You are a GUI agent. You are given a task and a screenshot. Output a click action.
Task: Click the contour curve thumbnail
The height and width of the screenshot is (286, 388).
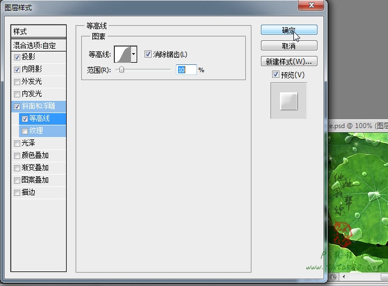(x=123, y=54)
